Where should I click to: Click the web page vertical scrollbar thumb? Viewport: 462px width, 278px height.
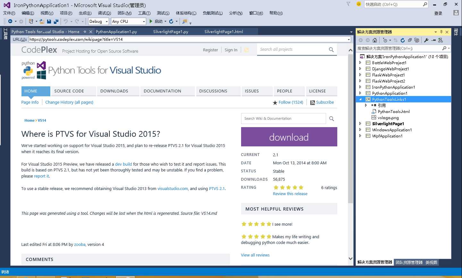[350, 128]
